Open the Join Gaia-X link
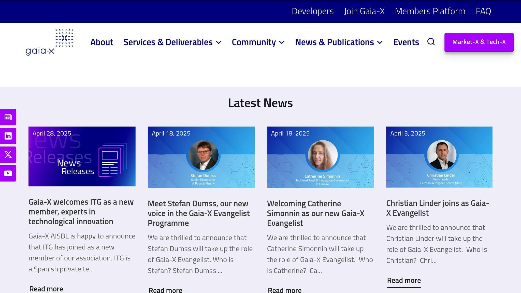Viewport: 521px width, 293px height. click(x=364, y=11)
